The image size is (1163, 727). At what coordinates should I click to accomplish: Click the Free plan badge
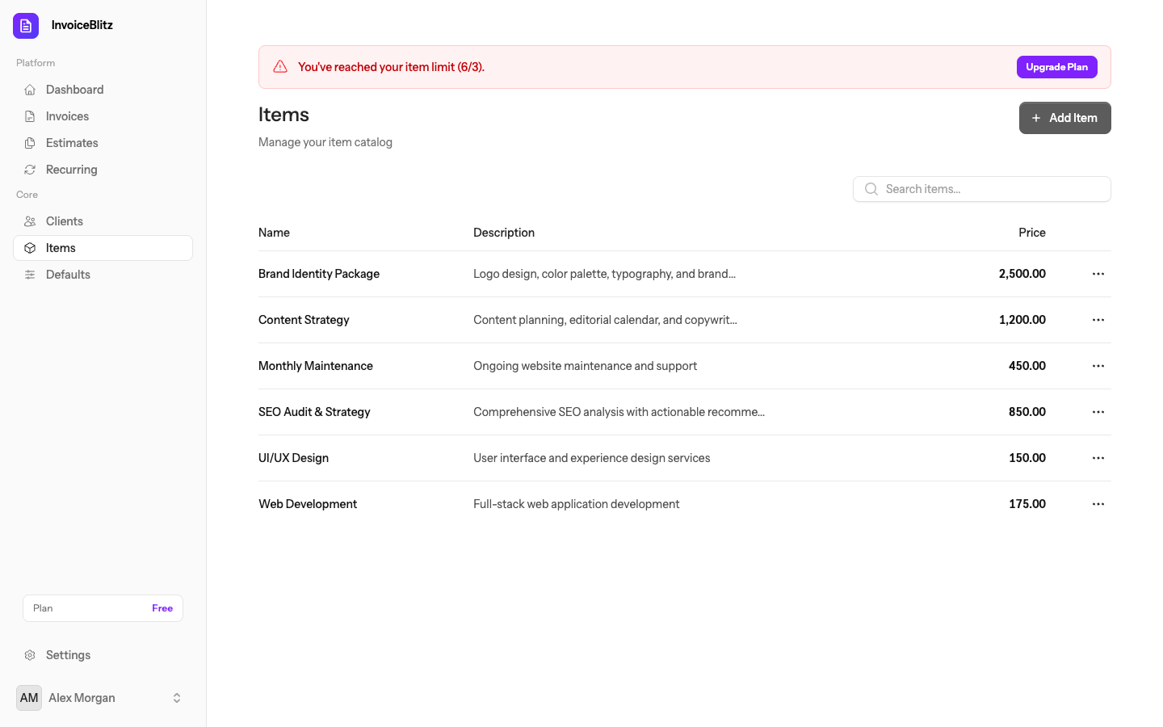(x=162, y=608)
